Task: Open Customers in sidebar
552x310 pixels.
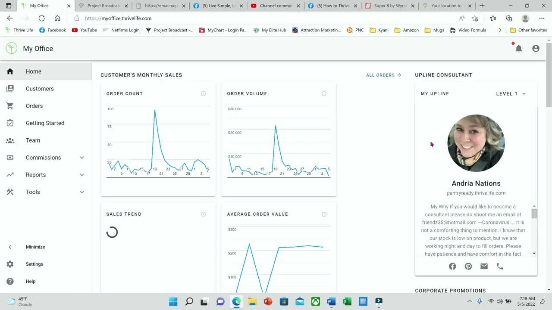Action: tap(46, 89)
